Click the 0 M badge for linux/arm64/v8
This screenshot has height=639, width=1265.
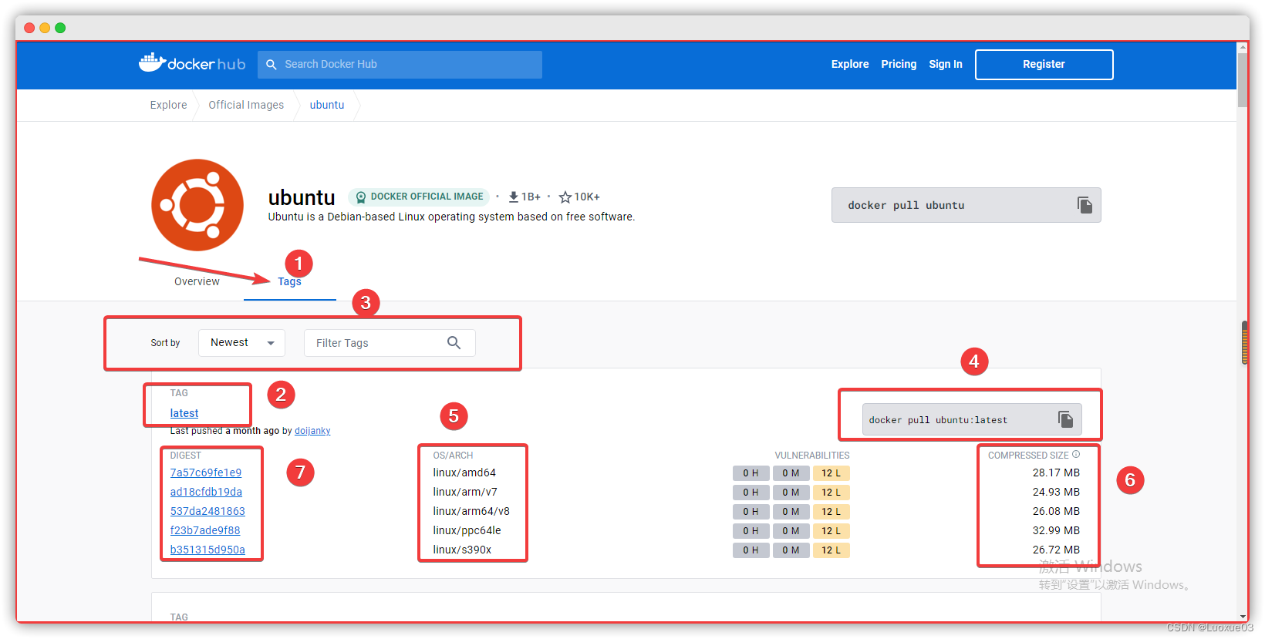click(791, 512)
